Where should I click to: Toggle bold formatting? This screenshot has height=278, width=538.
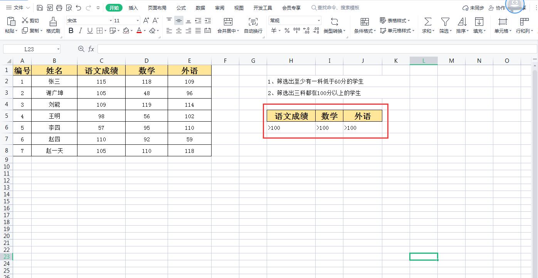point(71,31)
